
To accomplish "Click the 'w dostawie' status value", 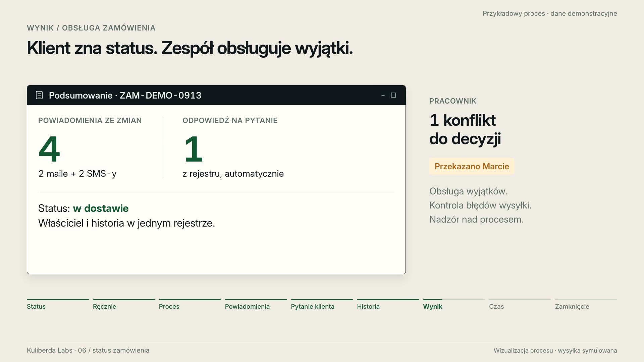I will tap(101, 208).
